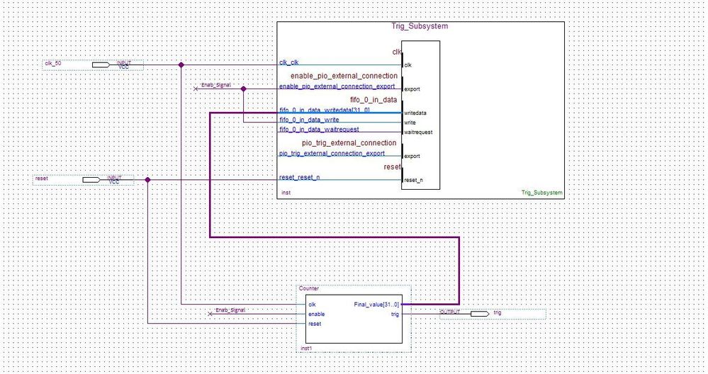This screenshot has height=374, width=708.
Task: Click the waitrequest pin inside Trig_Subsystem
Action: pos(418,132)
